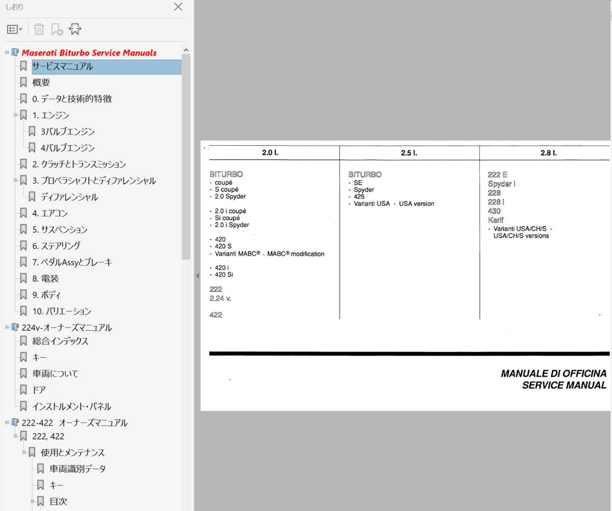Open キー bookmark under 224v manual
This screenshot has width=612, height=511.
click(39, 358)
